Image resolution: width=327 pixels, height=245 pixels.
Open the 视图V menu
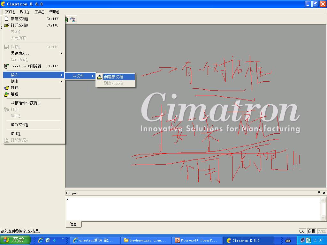24,12
